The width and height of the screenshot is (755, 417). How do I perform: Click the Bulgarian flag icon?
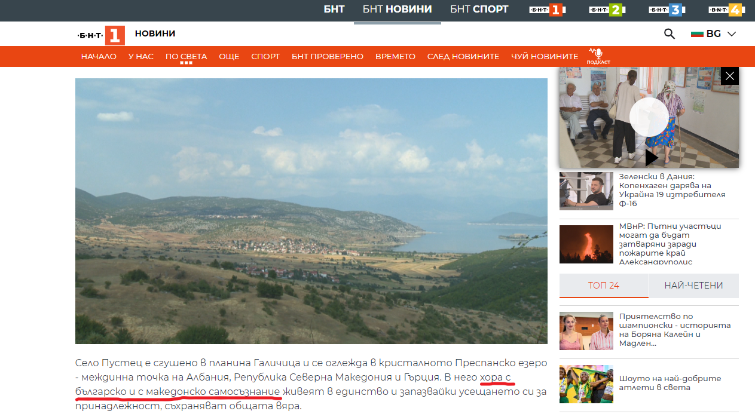point(697,33)
